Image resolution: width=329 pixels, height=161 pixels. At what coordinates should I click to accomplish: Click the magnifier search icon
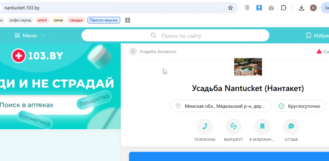click(153, 35)
